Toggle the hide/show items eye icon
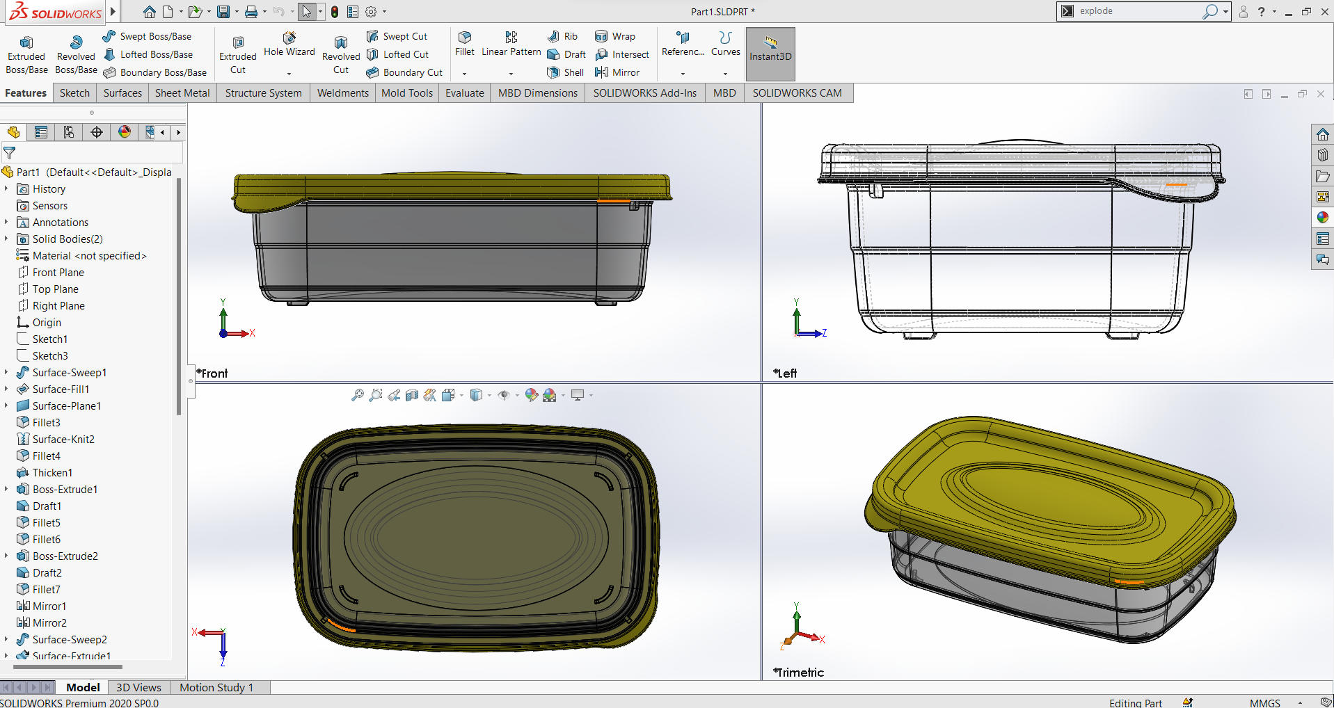The width and height of the screenshot is (1334, 708). (504, 395)
